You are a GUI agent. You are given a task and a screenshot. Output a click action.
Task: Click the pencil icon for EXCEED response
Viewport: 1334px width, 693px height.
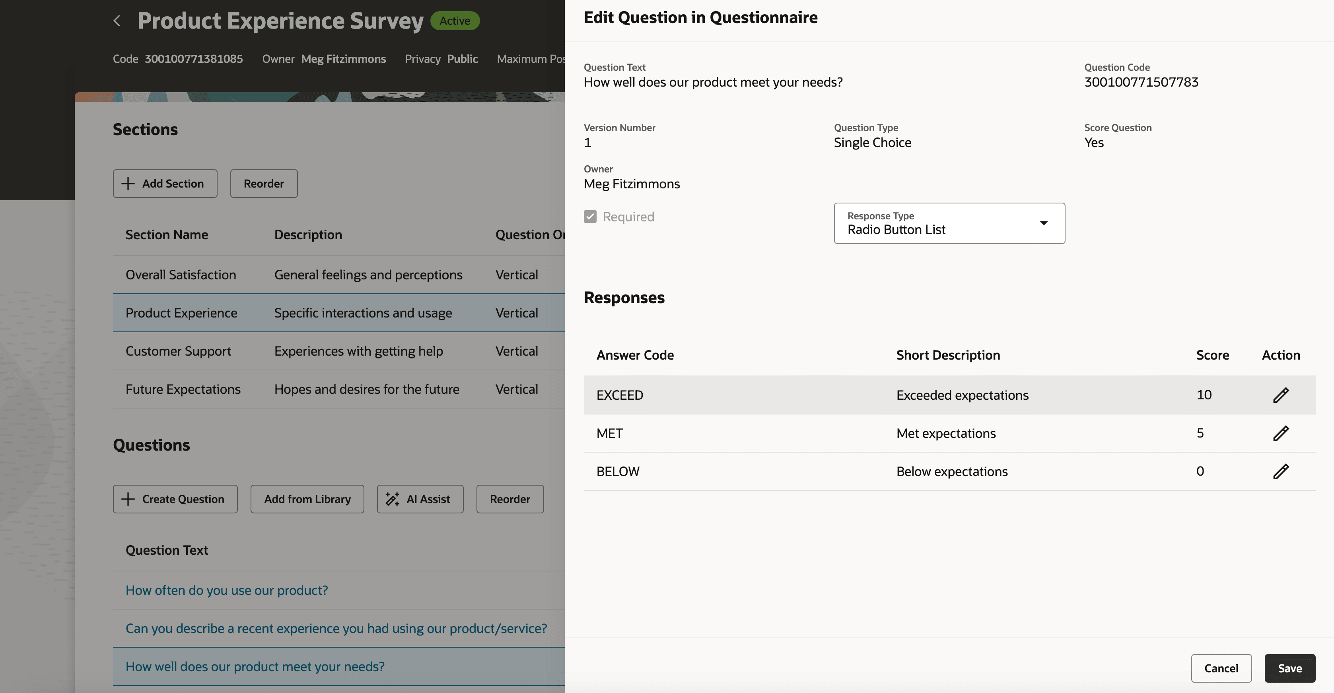[x=1281, y=395]
